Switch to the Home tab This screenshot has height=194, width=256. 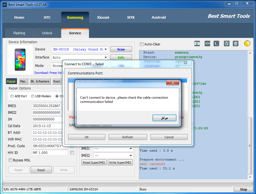19,18
